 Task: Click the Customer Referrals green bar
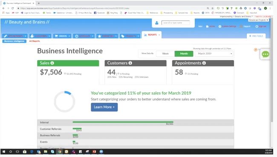point(77,128)
